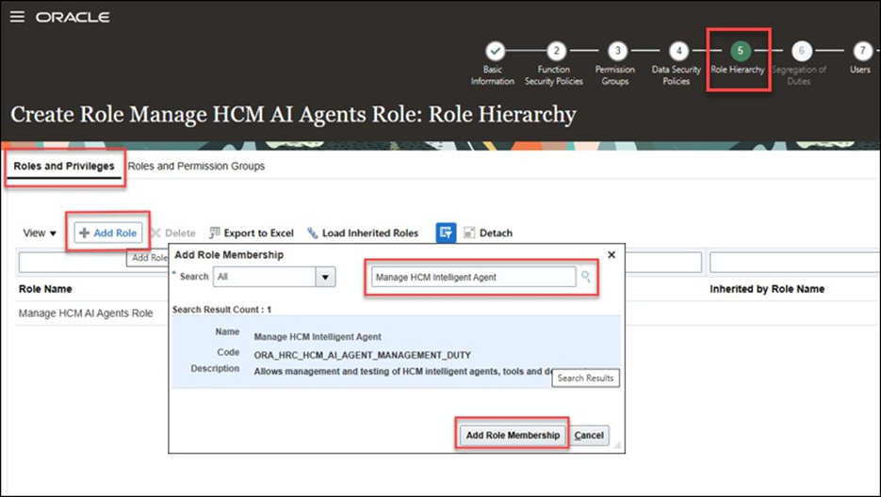Screen dimensions: 881x497
Task: Toggle the blue query-by-example filter icon
Action: [446, 232]
